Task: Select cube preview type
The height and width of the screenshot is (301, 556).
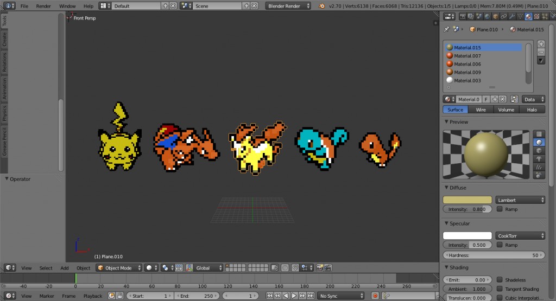Action: point(539,151)
